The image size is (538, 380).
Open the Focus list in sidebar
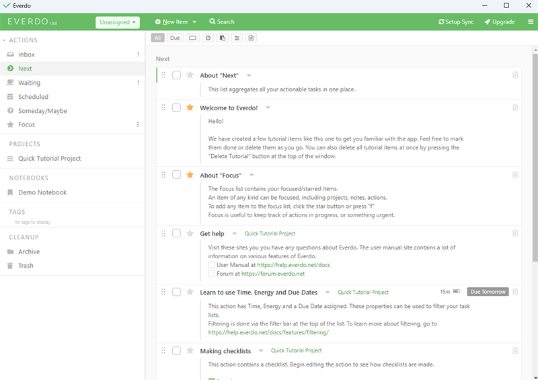click(73, 124)
